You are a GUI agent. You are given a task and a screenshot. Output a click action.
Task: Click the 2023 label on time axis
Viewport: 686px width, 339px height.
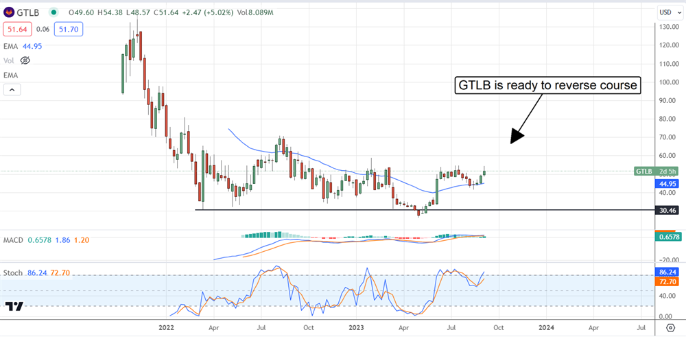tap(356, 327)
